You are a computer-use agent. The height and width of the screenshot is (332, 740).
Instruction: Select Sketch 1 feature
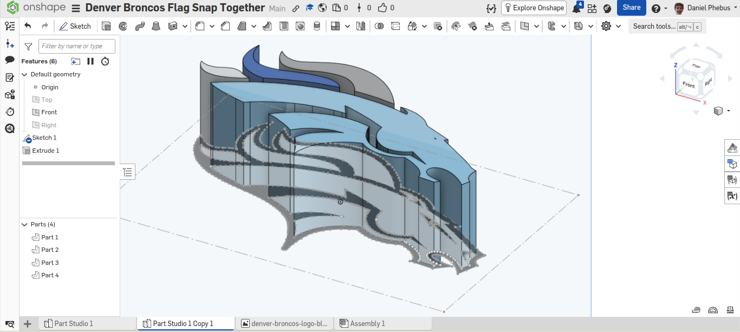(x=44, y=138)
